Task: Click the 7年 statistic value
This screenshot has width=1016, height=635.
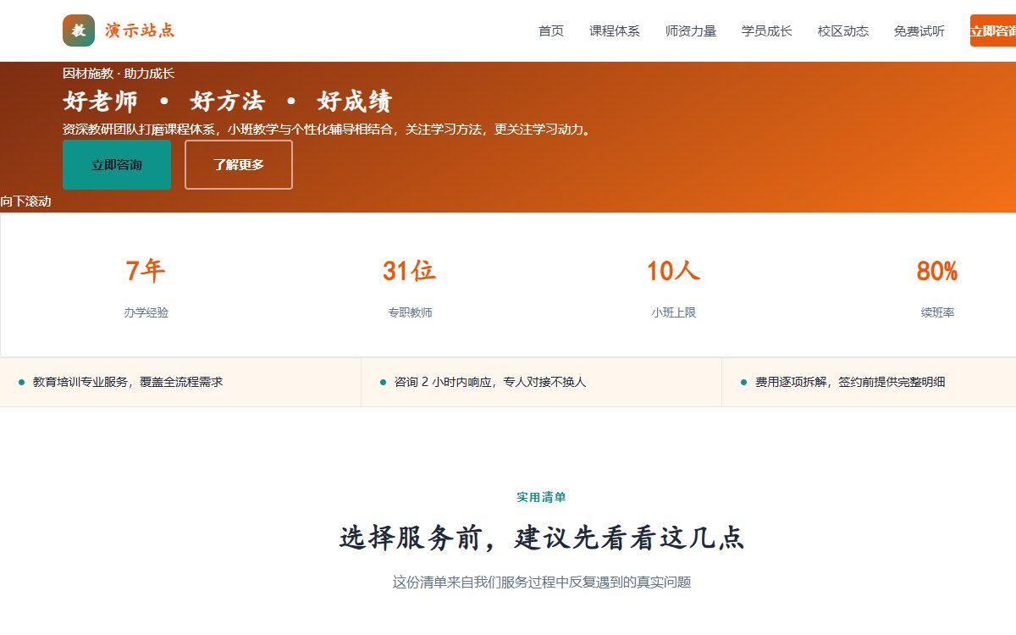Action: [x=146, y=271]
